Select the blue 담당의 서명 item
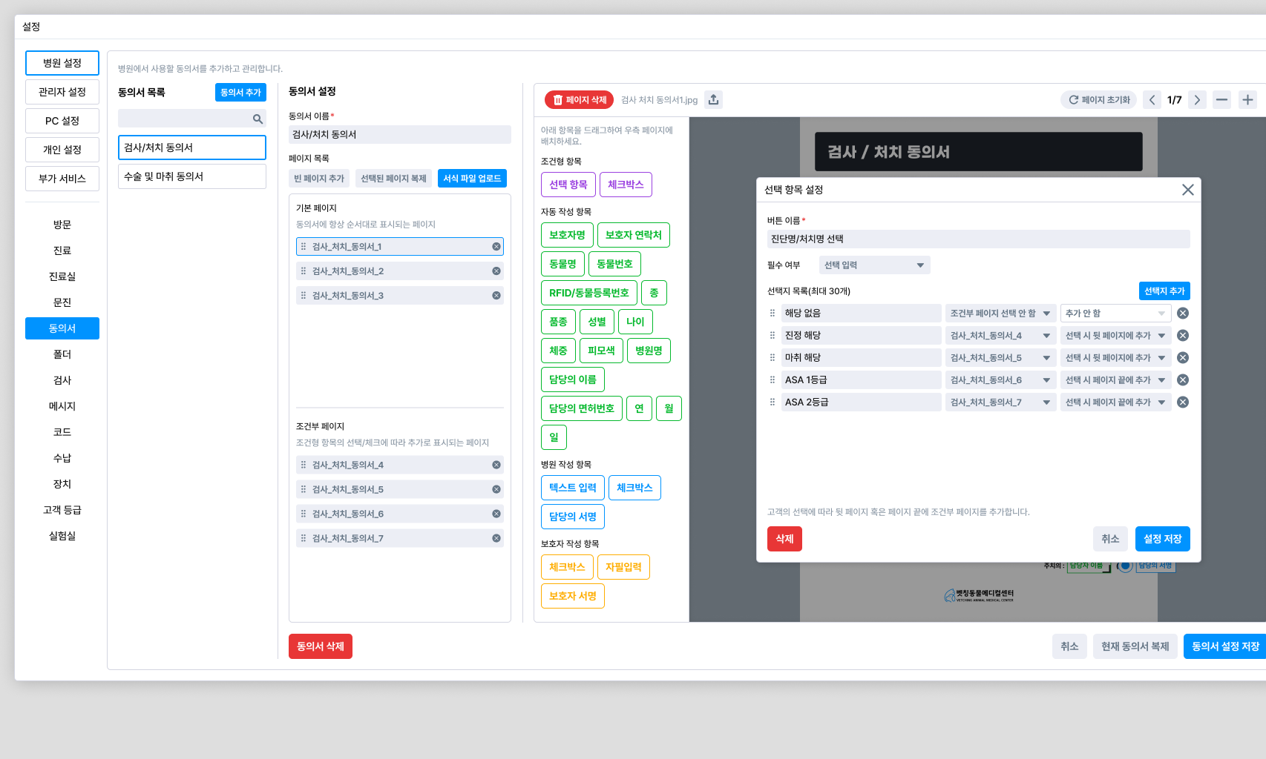Viewport: 1266px width, 759px height. pyautogui.click(x=573, y=517)
